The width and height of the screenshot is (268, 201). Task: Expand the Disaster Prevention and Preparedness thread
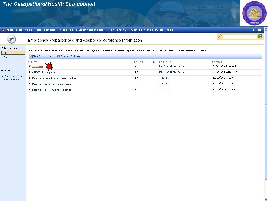click(x=29, y=78)
